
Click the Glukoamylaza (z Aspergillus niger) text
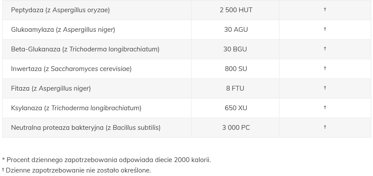point(63,30)
